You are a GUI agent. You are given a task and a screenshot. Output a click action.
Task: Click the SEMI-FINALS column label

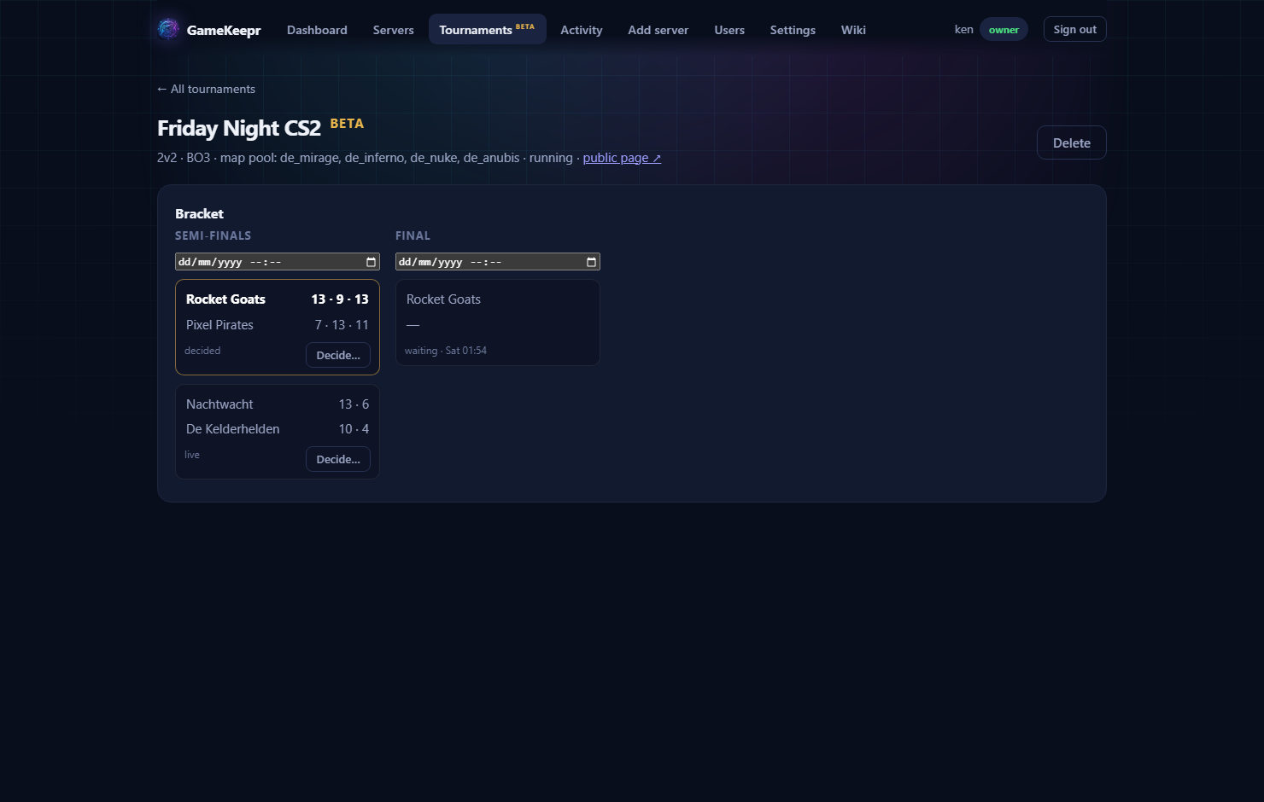pyautogui.click(x=214, y=235)
